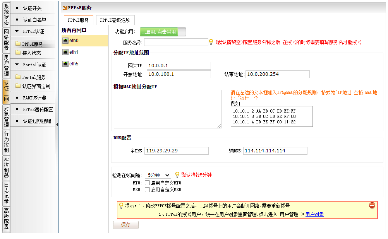Collapse the PPPoE认证 menu section

tap(17, 31)
